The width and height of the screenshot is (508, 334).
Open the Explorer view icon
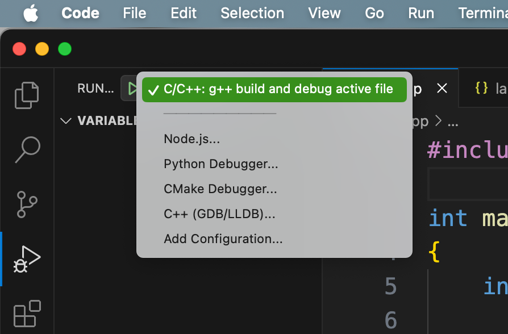[x=27, y=95]
